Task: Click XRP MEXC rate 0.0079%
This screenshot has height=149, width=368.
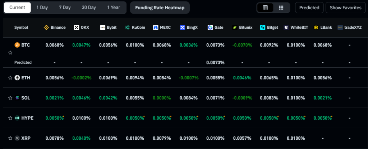Action: pyautogui.click(x=162, y=138)
